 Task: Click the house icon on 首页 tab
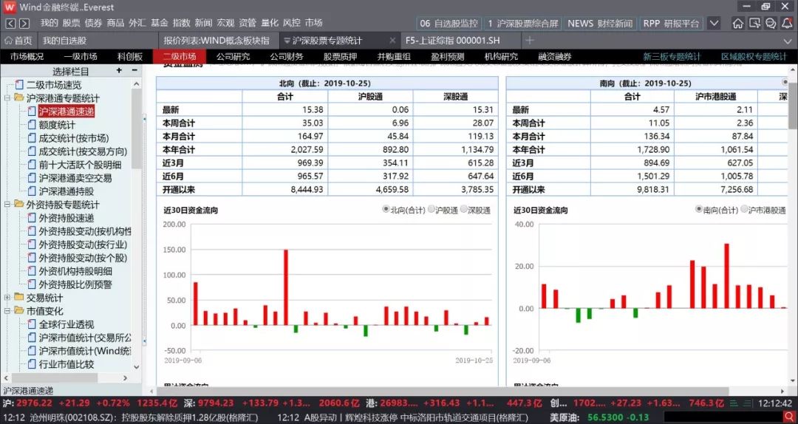(8, 41)
